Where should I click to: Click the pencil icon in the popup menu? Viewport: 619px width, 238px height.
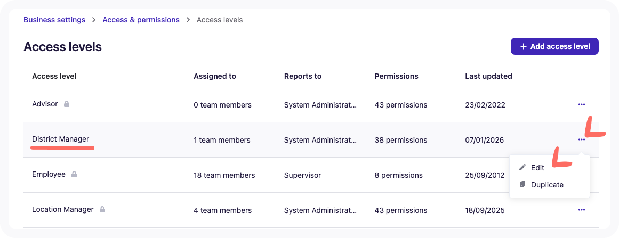522,167
